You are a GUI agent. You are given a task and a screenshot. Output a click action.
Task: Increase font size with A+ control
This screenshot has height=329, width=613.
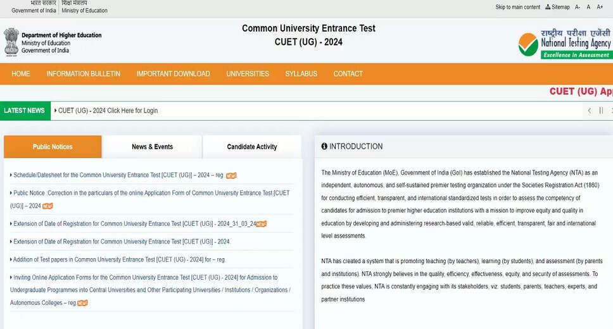600,7
